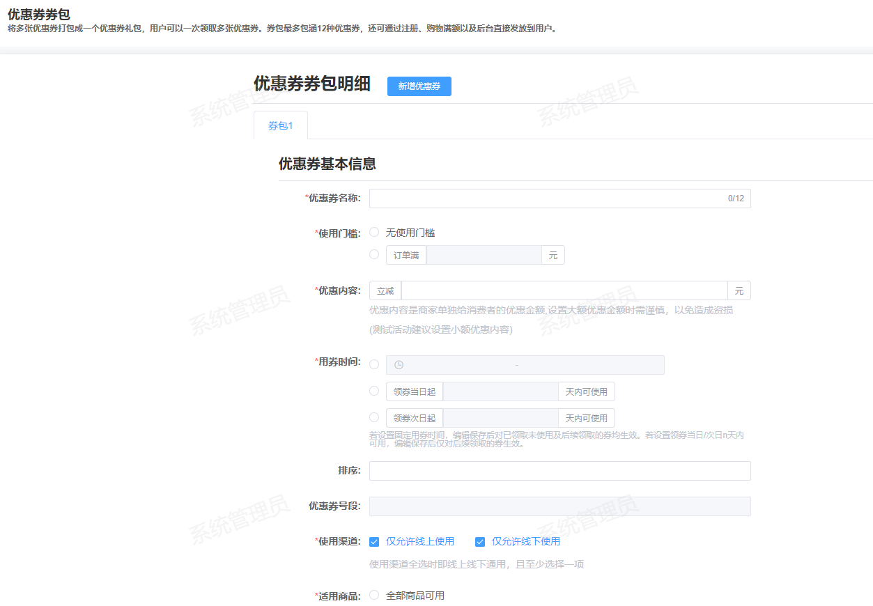The image size is (873, 606).
Task: Click the 订单满 prefix label
Action: 406,255
